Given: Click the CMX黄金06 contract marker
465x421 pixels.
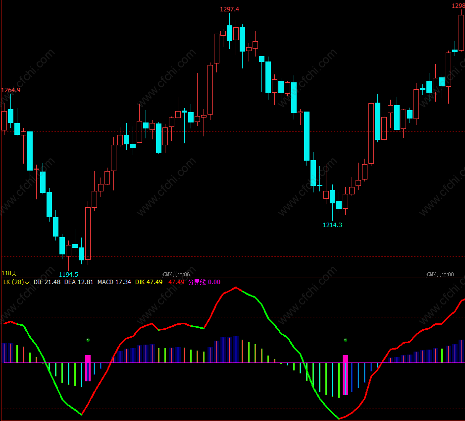Looking at the screenshot, I should 176,274.
